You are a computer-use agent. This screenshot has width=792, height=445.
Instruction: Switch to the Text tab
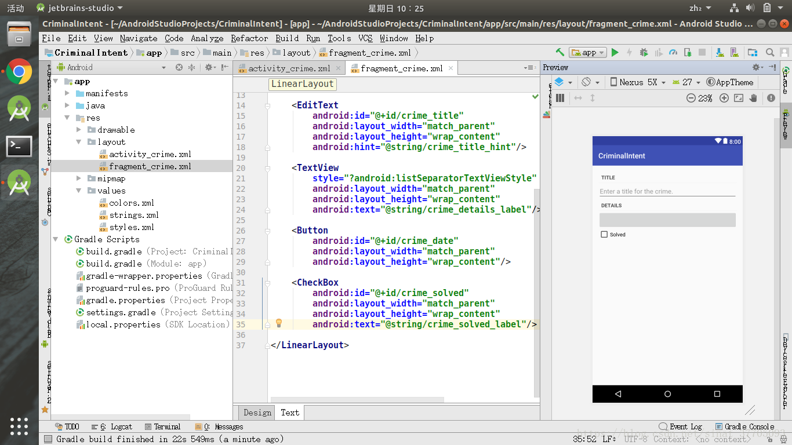tap(290, 413)
